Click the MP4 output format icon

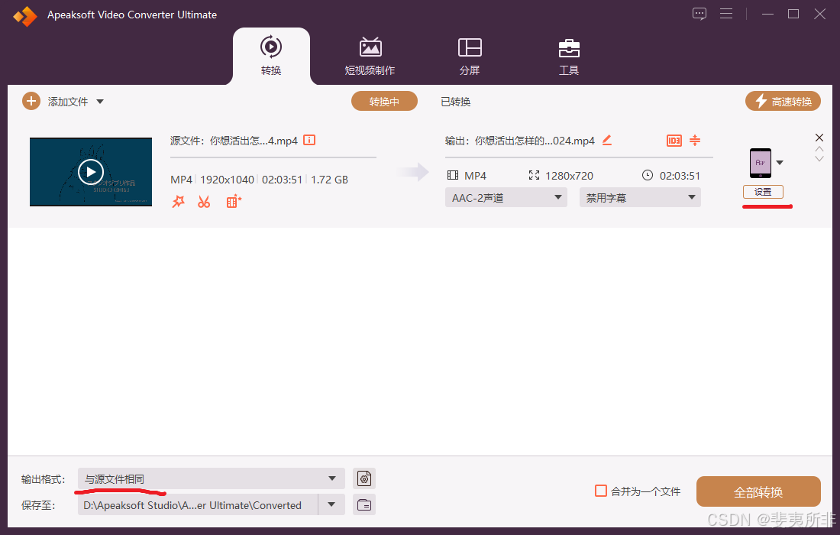[x=453, y=175]
